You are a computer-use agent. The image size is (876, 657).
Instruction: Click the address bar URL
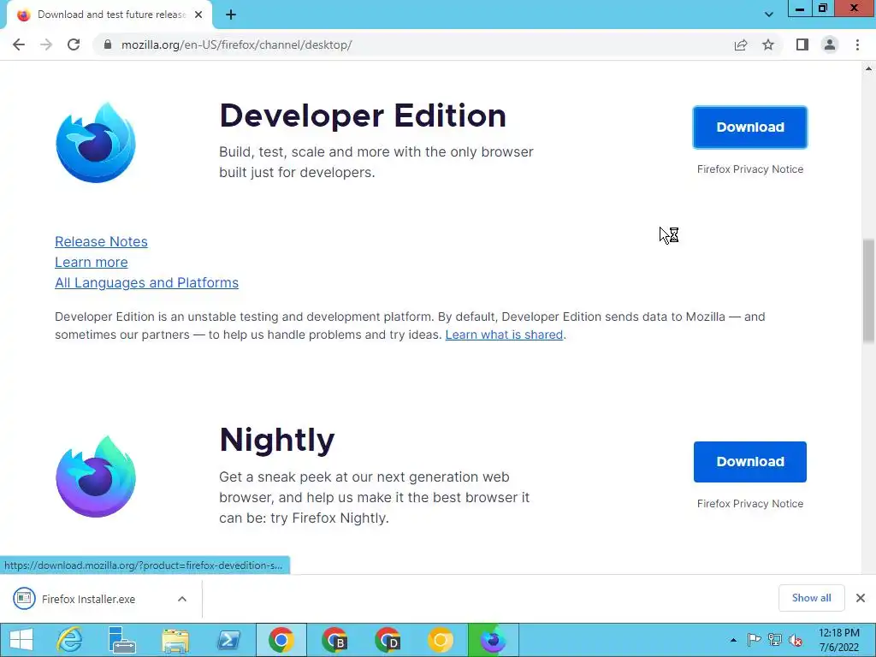point(236,44)
